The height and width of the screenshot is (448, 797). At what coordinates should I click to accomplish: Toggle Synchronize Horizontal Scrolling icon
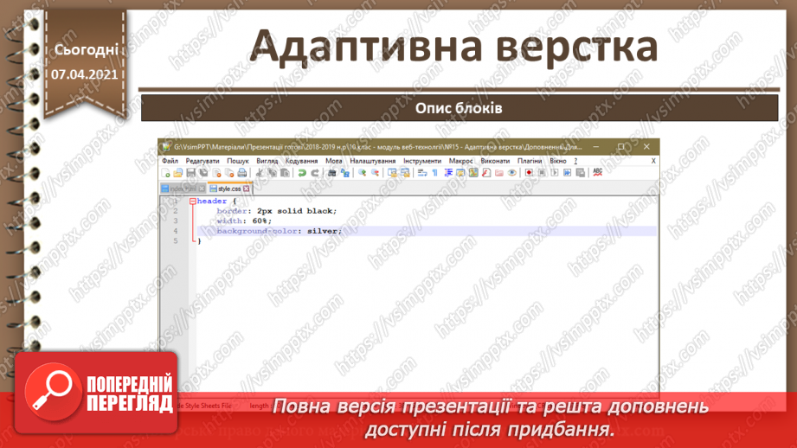coord(405,173)
